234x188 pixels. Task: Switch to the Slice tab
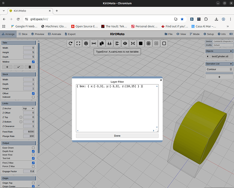coord(23,34)
